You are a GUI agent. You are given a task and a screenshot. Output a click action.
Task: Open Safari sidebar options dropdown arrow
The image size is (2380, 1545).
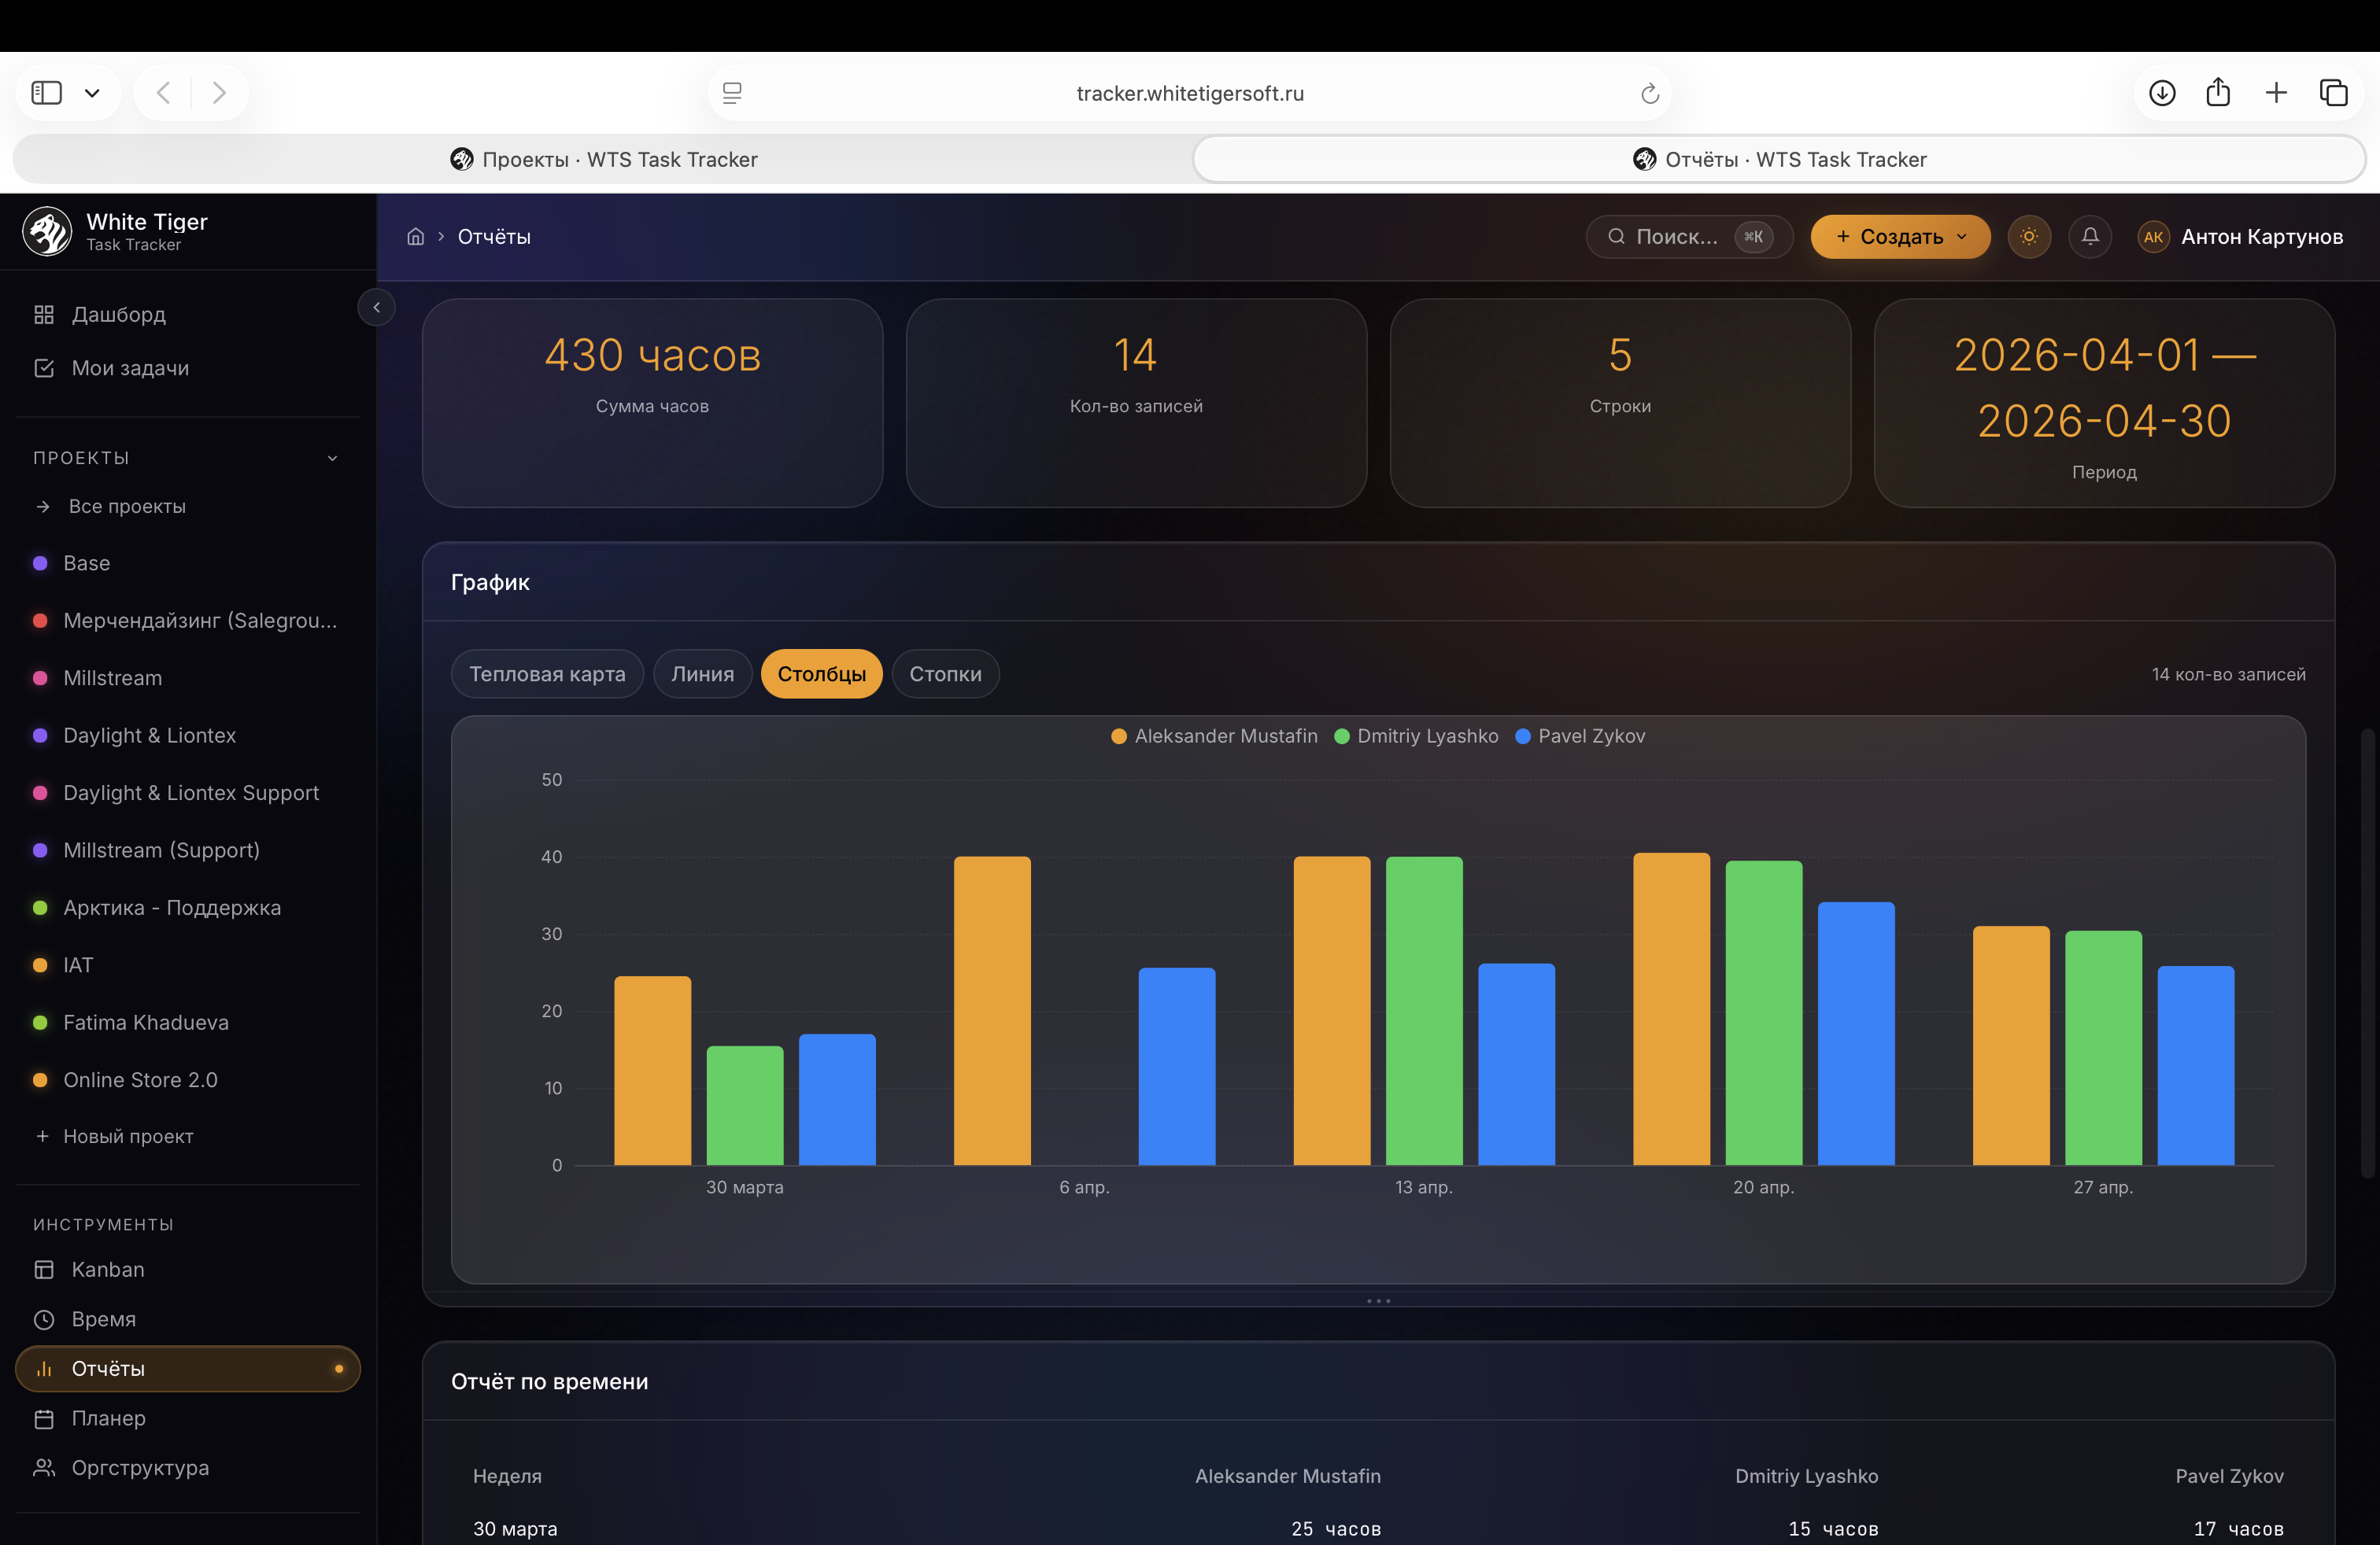(92, 93)
